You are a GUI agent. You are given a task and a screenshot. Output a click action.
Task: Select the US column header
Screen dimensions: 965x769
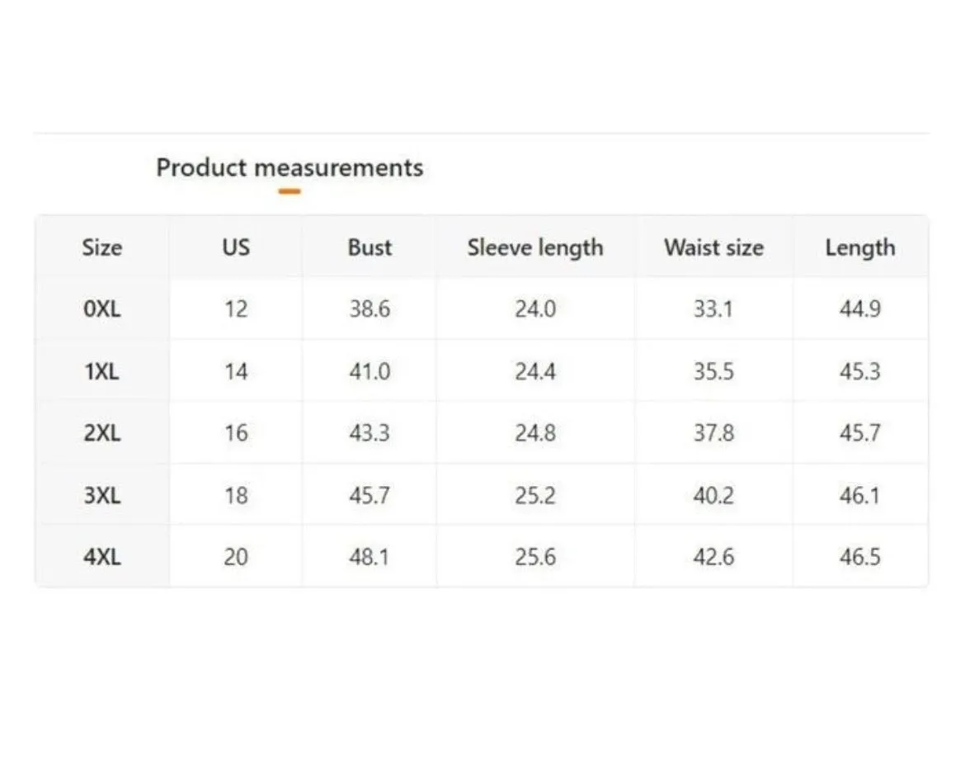point(236,248)
